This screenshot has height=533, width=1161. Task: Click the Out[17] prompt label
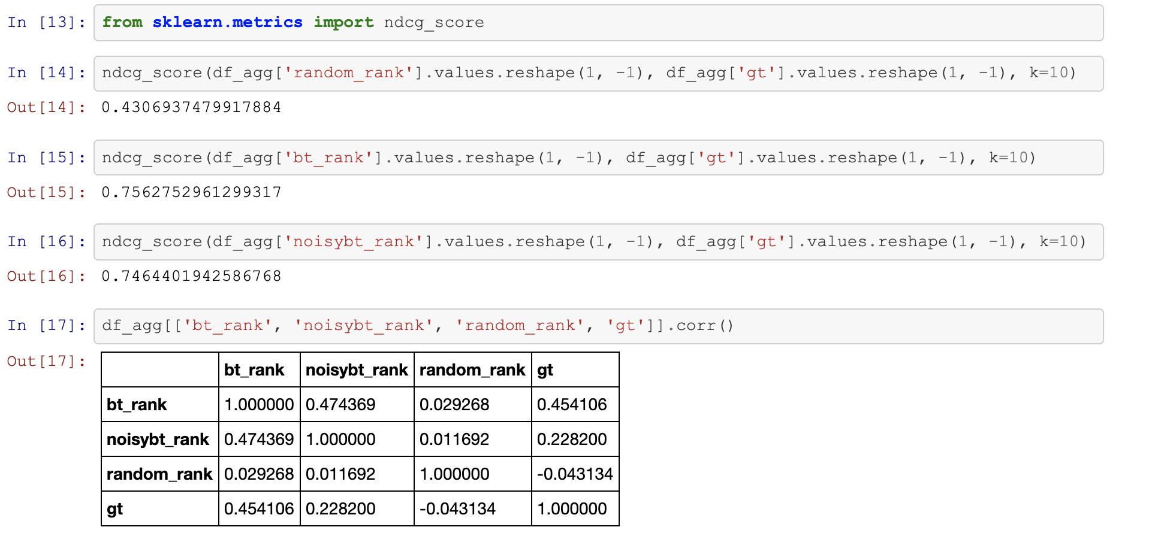[x=47, y=361]
